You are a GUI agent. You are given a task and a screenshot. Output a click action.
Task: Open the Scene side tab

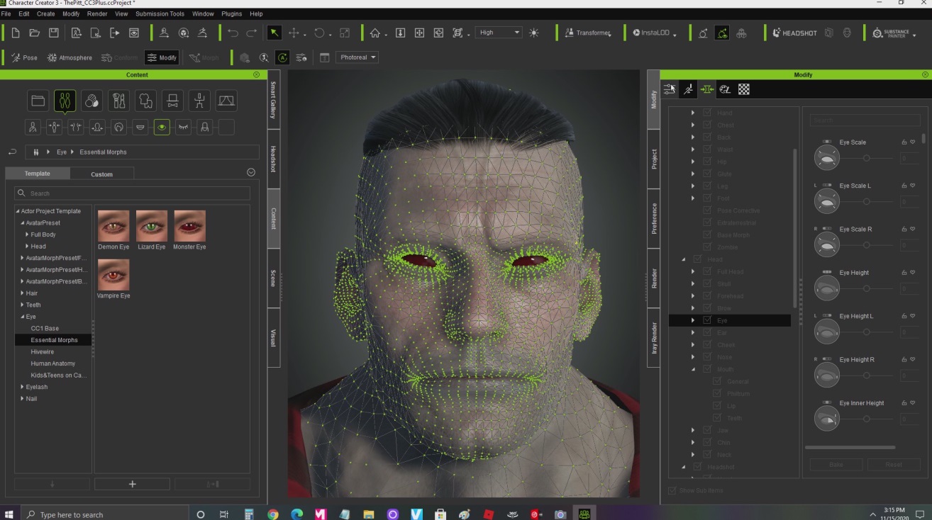pyautogui.click(x=273, y=278)
